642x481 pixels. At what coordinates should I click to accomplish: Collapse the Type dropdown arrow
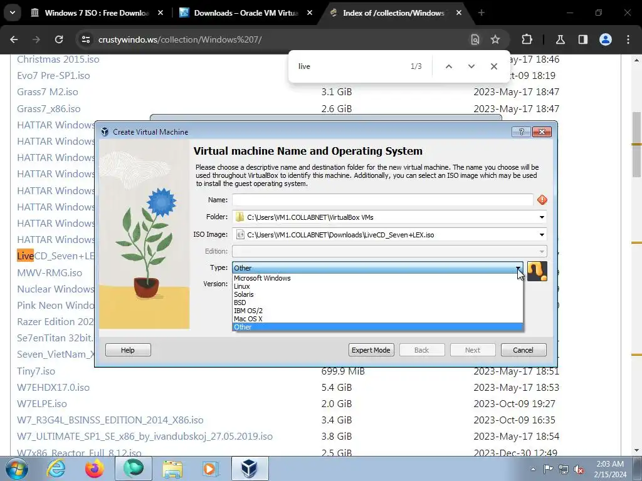pyautogui.click(x=518, y=268)
